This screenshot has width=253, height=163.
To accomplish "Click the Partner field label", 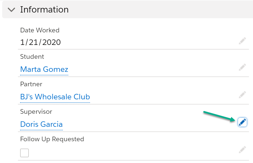I will [31, 84].
